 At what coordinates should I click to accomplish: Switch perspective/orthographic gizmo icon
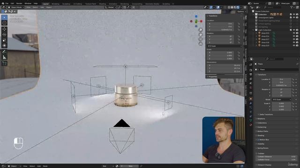[x=201, y=44]
